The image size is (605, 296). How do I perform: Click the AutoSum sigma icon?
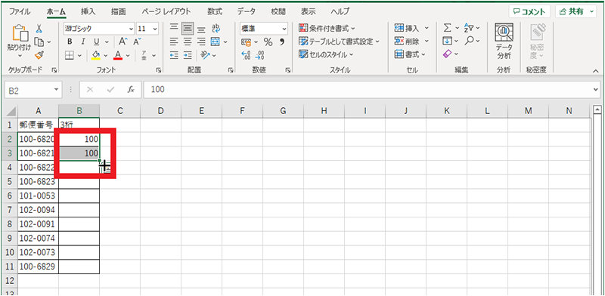(448, 28)
